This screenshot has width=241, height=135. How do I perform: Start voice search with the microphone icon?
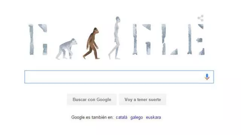(x=207, y=76)
